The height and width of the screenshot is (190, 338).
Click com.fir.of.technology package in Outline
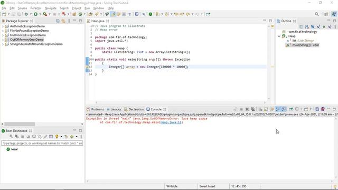coord(300,32)
